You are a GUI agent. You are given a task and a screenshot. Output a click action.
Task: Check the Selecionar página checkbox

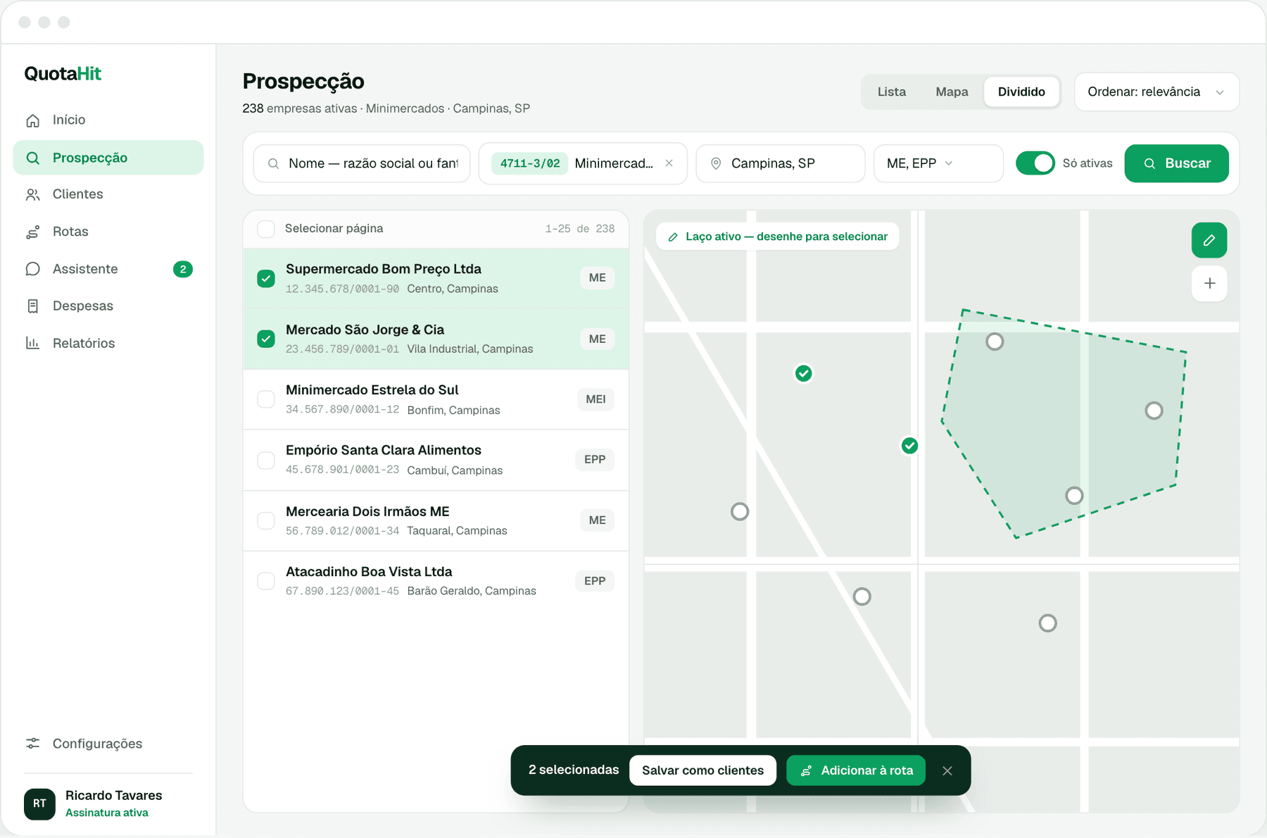click(266, 229)
